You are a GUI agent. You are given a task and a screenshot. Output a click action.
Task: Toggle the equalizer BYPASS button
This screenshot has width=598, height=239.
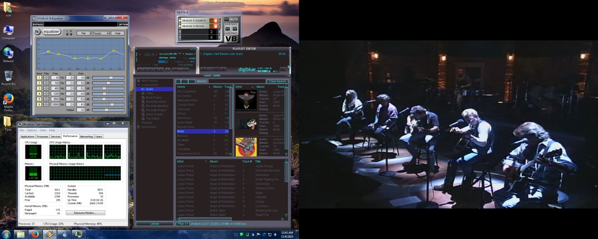click(x=38, y=24)
